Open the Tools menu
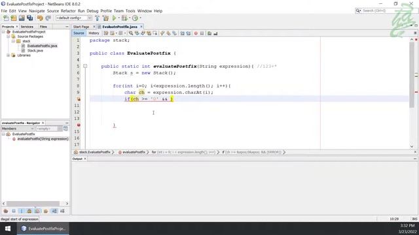419x235 pixels. click(130, 11)
